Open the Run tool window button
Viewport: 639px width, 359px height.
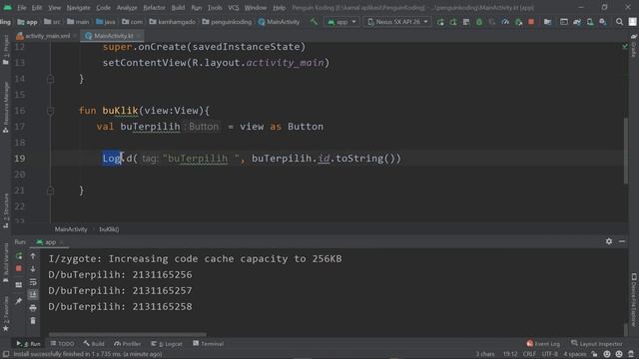[x=28, y=344]
